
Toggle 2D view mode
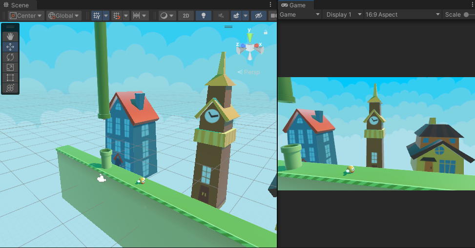[186, 16]
